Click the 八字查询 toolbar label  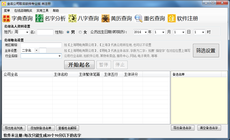coord(88,18)
